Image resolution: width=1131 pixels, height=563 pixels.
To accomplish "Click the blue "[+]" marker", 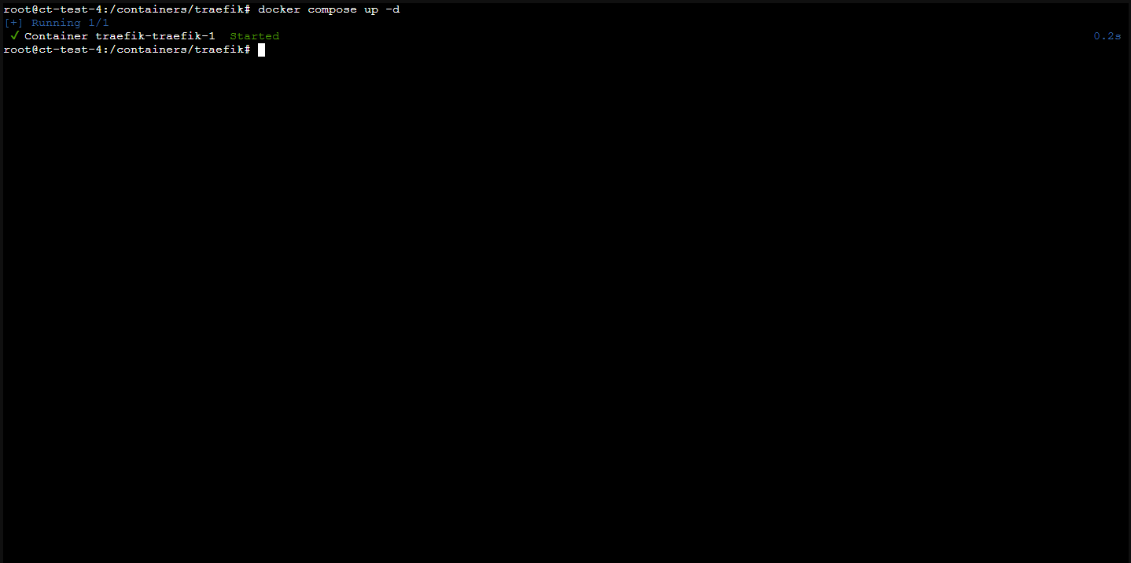I will (14, 23).
